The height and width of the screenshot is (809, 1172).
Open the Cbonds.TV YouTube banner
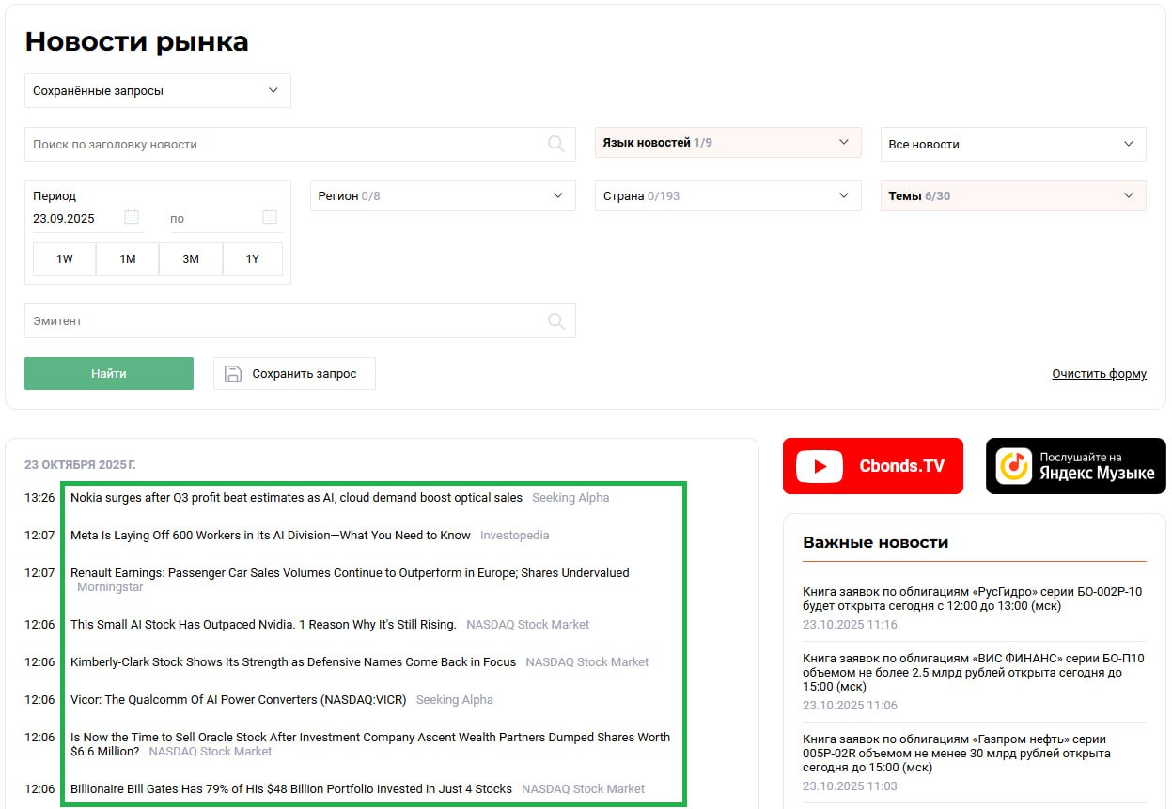[x=872, y=466]
